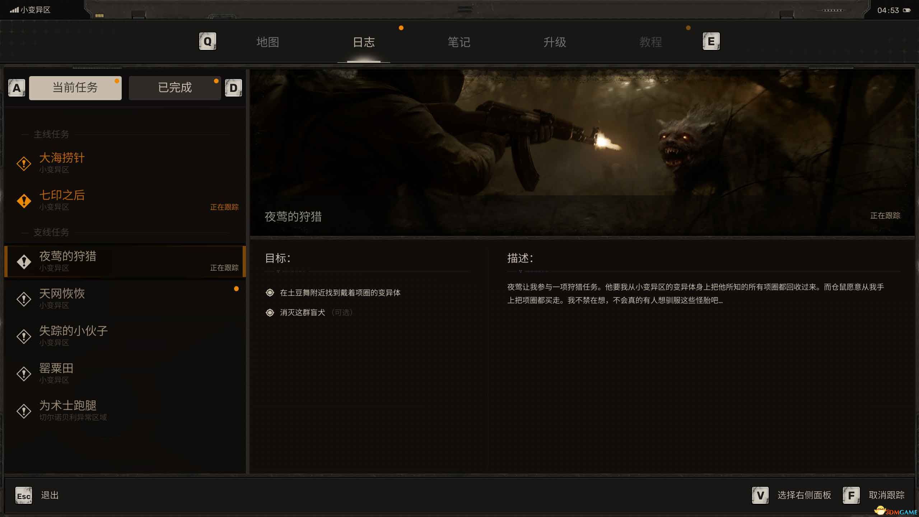
Task: Go to the 升级 tab
Action: 555,42
